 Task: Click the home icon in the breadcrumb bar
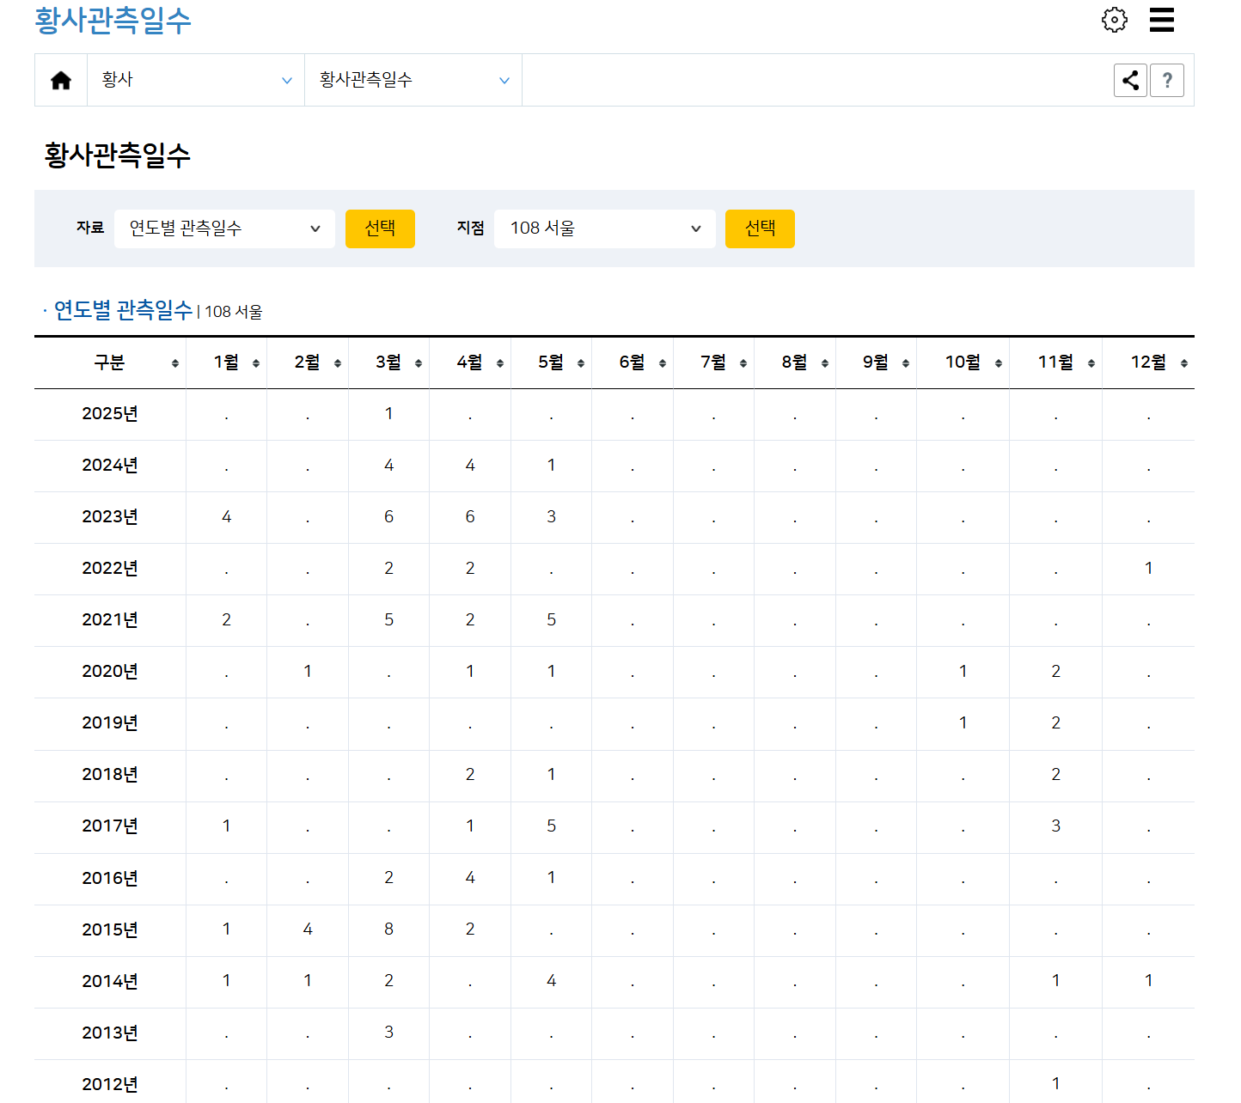coord(60,79)
